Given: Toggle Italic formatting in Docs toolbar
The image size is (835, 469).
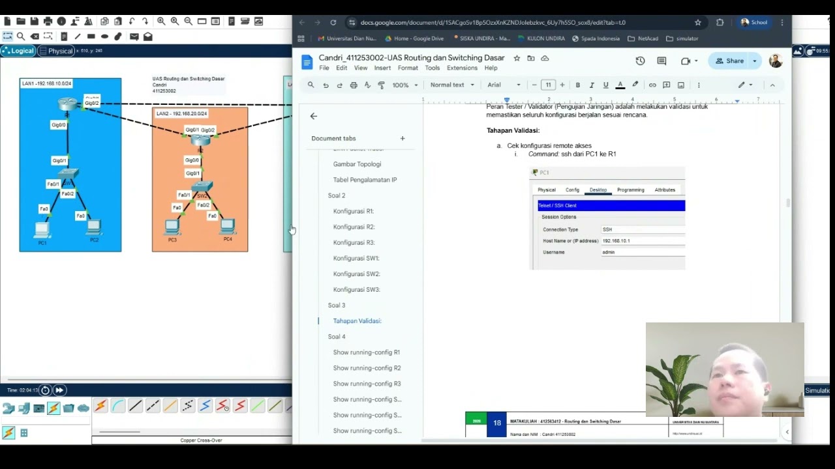Looking at the screenshot, I should click(592, 85).
